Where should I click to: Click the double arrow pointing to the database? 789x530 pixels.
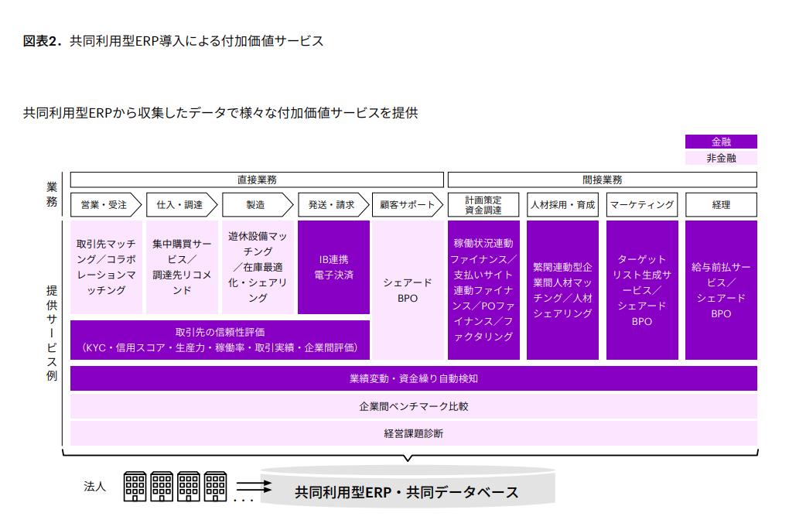(254, 487)
